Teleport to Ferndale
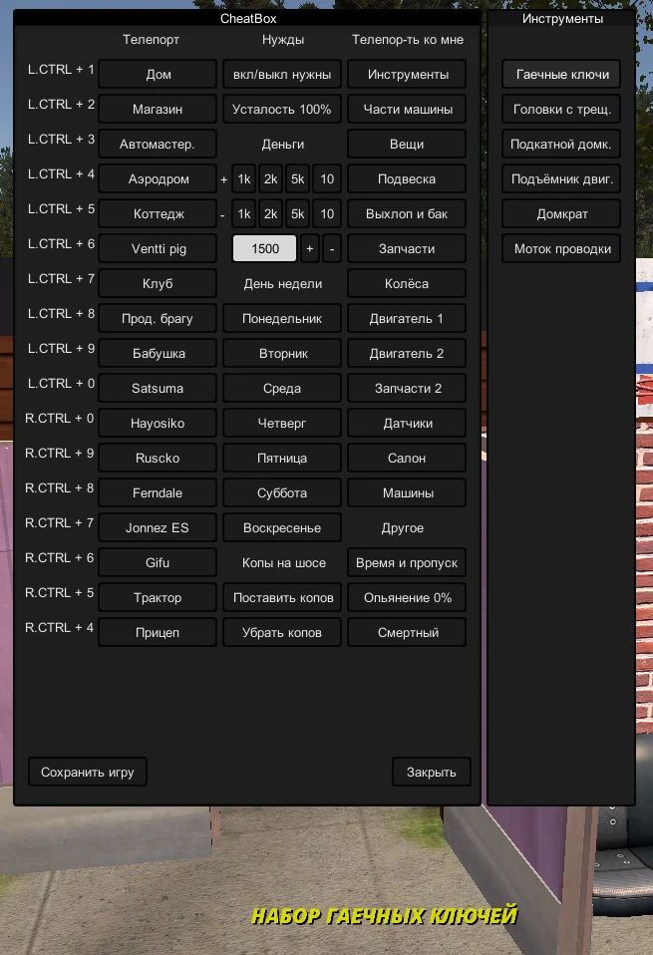Screen dimensions: 653x955 point(158,492)
